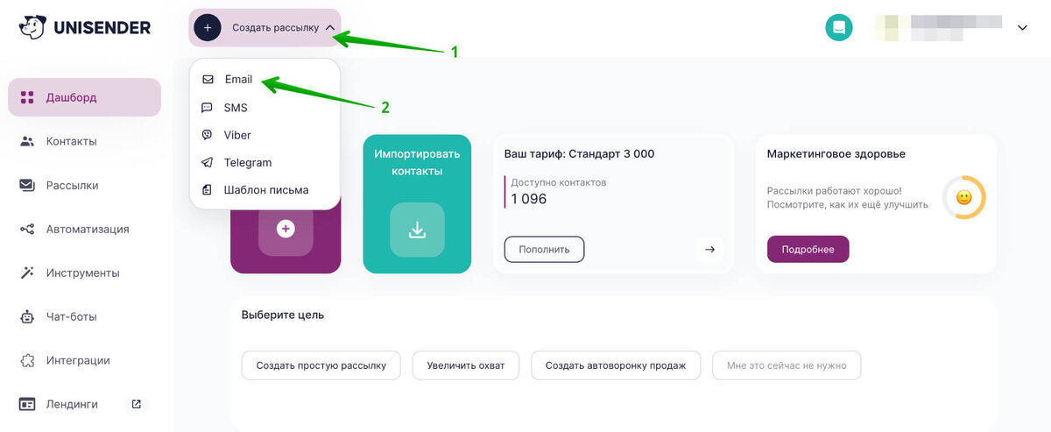Click the Маркетинговое здоровье heading
The image size is (1051, 432).
click(x=836, y=153)
